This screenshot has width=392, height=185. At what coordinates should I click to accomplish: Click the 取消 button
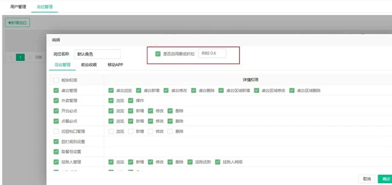click(367, 179)
